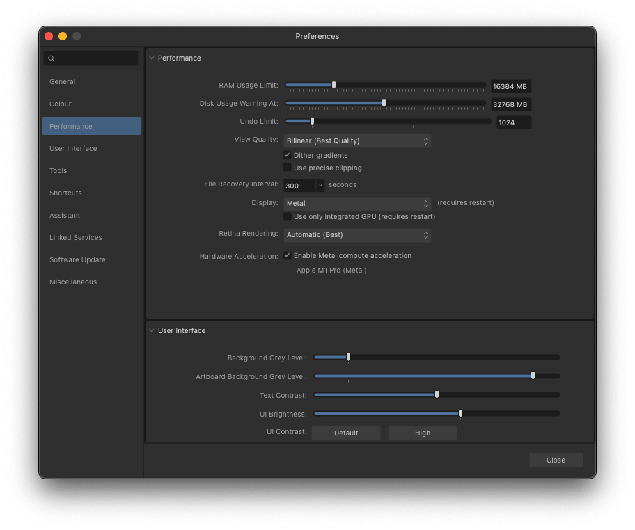Toggle Enable Metal compute acceleration checkbox

(287, 255)
